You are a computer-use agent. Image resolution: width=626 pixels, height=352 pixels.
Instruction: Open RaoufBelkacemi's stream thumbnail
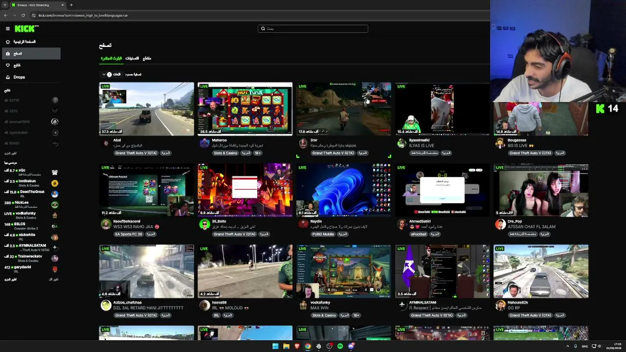coord(147,190)
